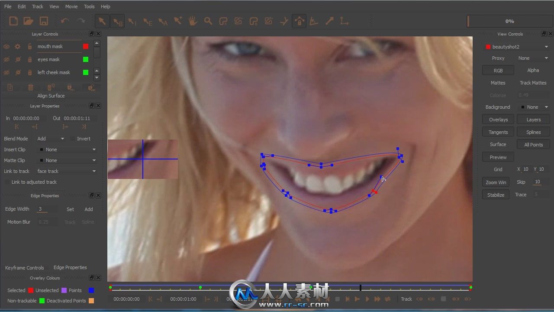Toggle tracking cog of mouth mask
This screenshot has height=312, width=554.
pos(18,46)
